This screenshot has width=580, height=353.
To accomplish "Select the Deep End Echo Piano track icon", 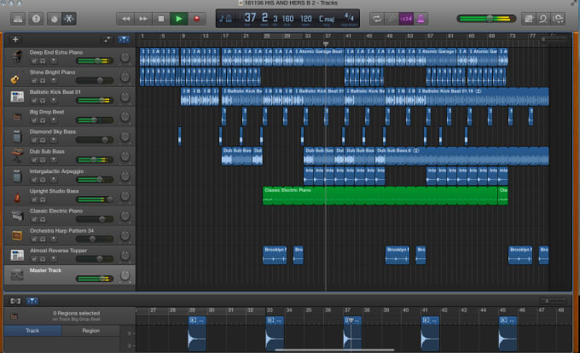I will pyautogui.click(x=17, y=57).
